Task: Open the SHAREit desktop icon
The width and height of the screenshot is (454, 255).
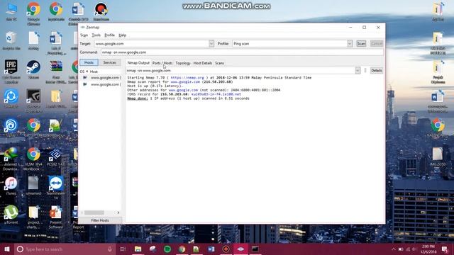Action: (11, 99)
